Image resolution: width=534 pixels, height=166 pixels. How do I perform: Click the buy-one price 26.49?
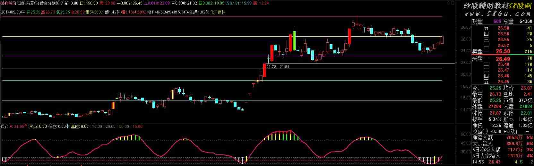[x=503, y=59]
